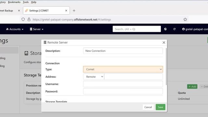
Task: Close the Remote Server dialog
Action: click(x=164, y=43)
